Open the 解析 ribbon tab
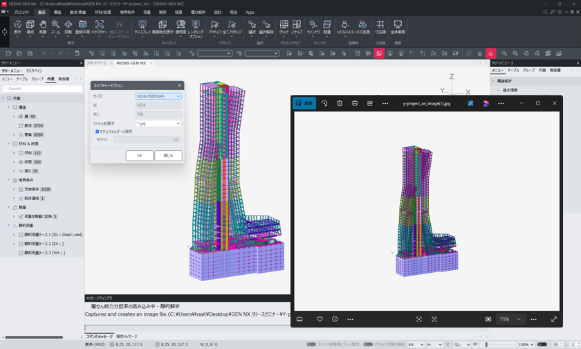 (x=163, y=12)
